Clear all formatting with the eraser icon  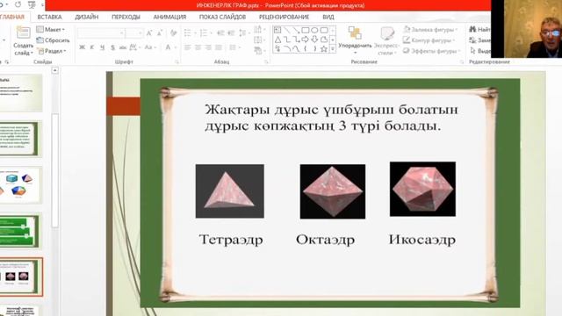174,33
